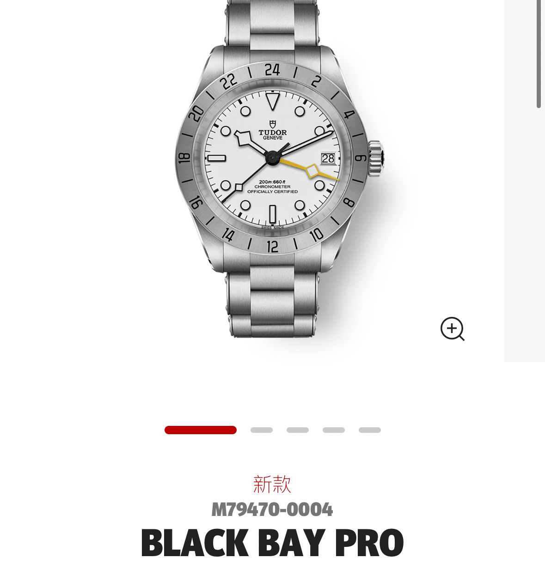Click the vertical scrollbar thumb
The width and height of the screenshot is (545, 576).
point(539,54)
